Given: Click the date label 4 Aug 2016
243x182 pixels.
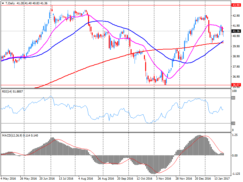Looking at the screenshot, I should tap(86, 179).
